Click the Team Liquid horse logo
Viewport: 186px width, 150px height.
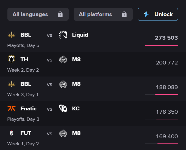click(x=63, y=35)
